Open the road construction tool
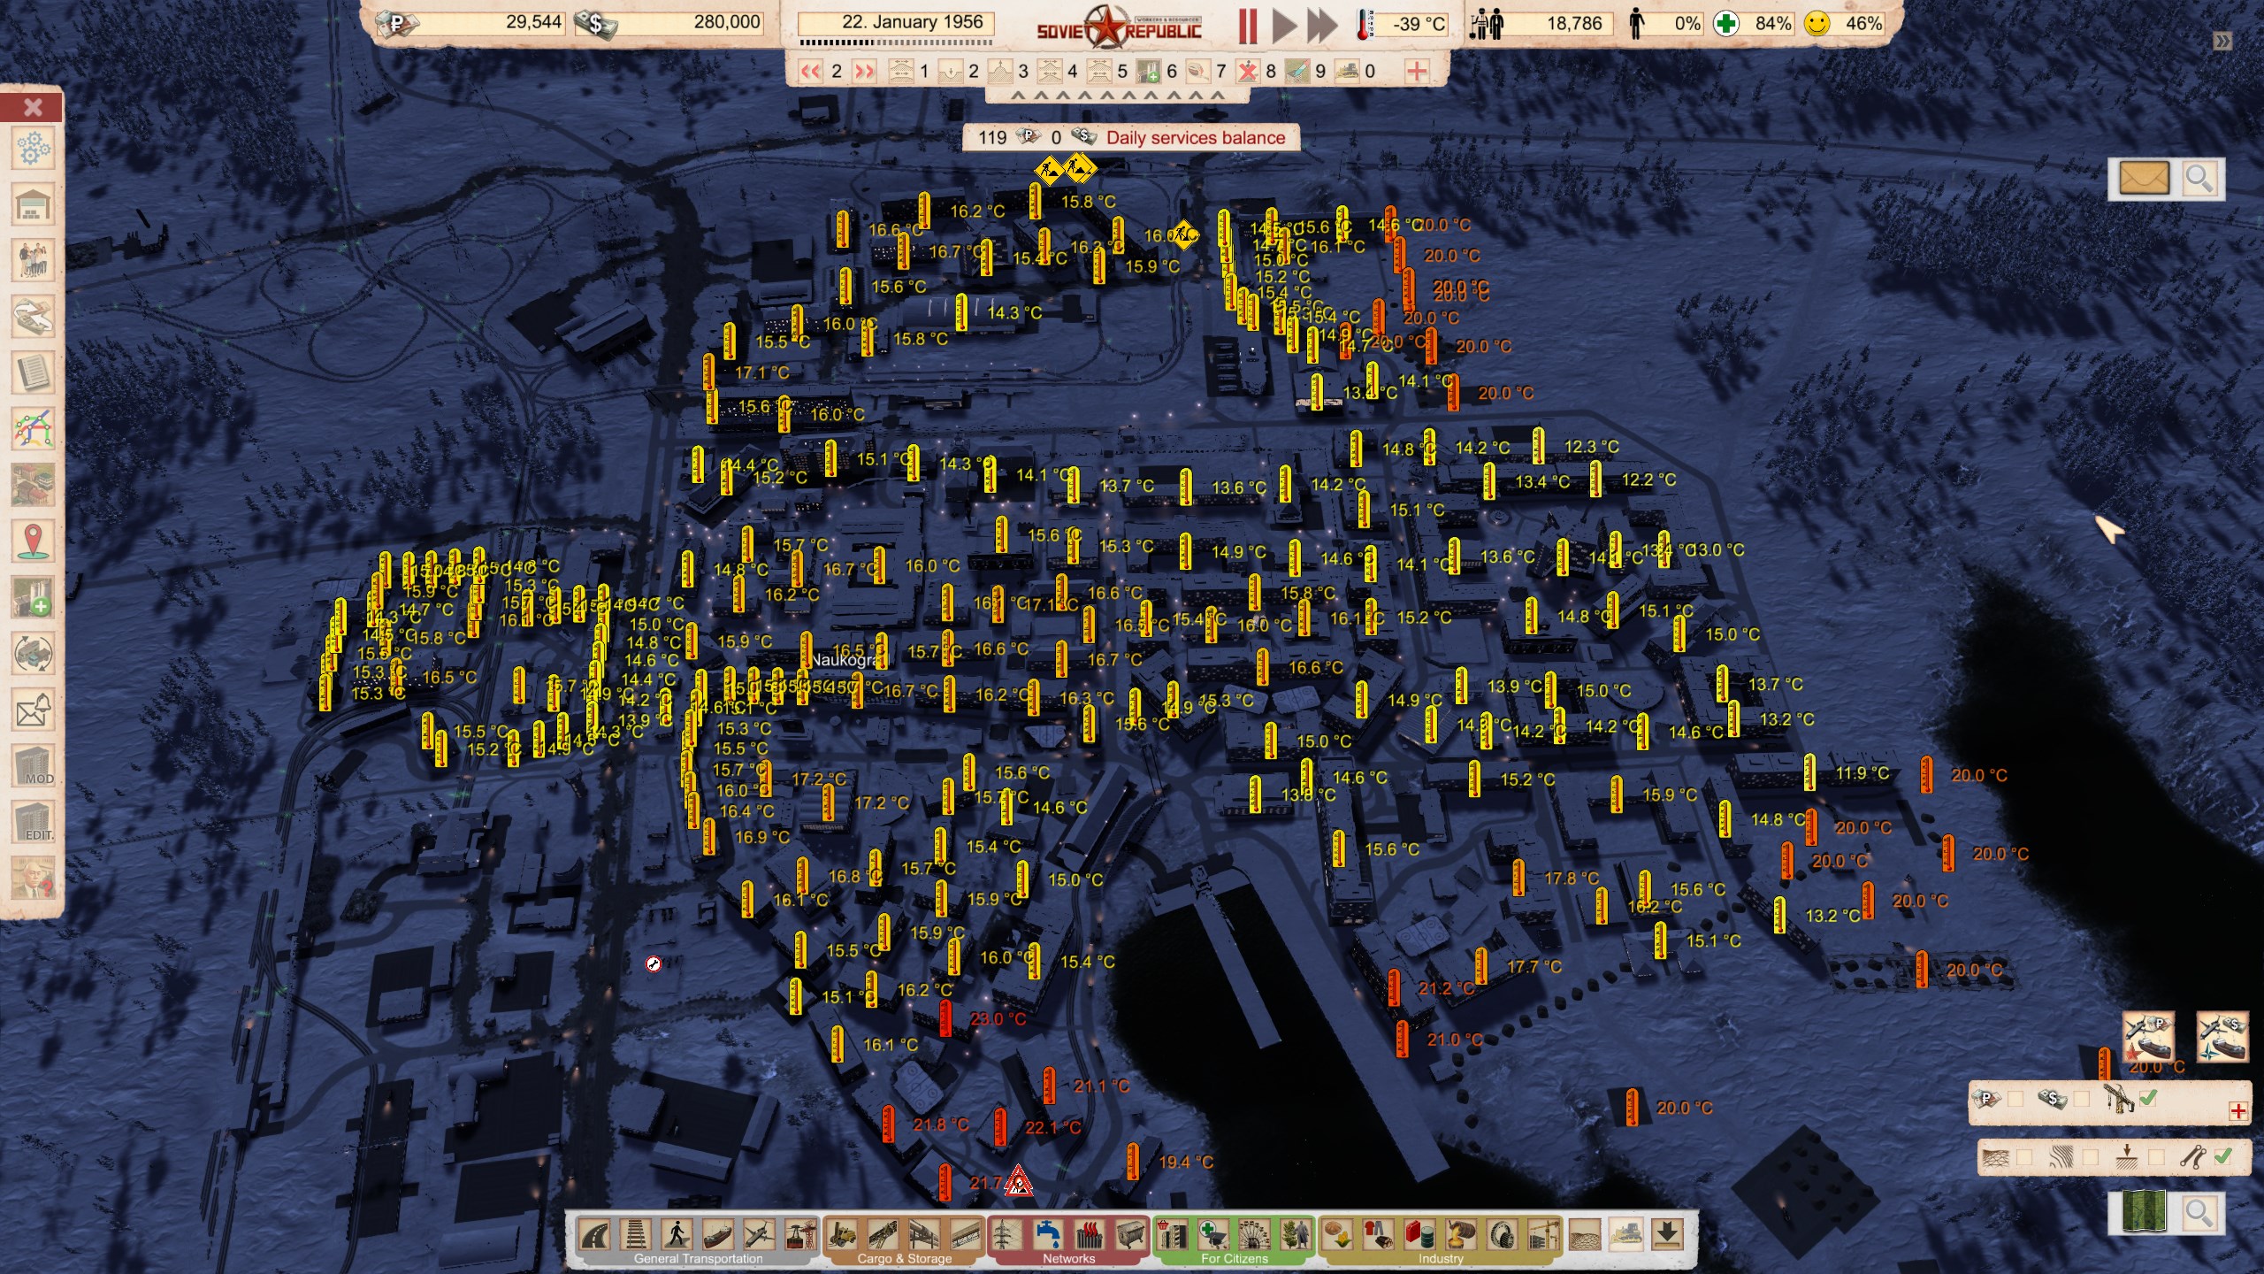This screenshot has height=1274, width=2264. pyautogui.click(x=595, y=1234)
